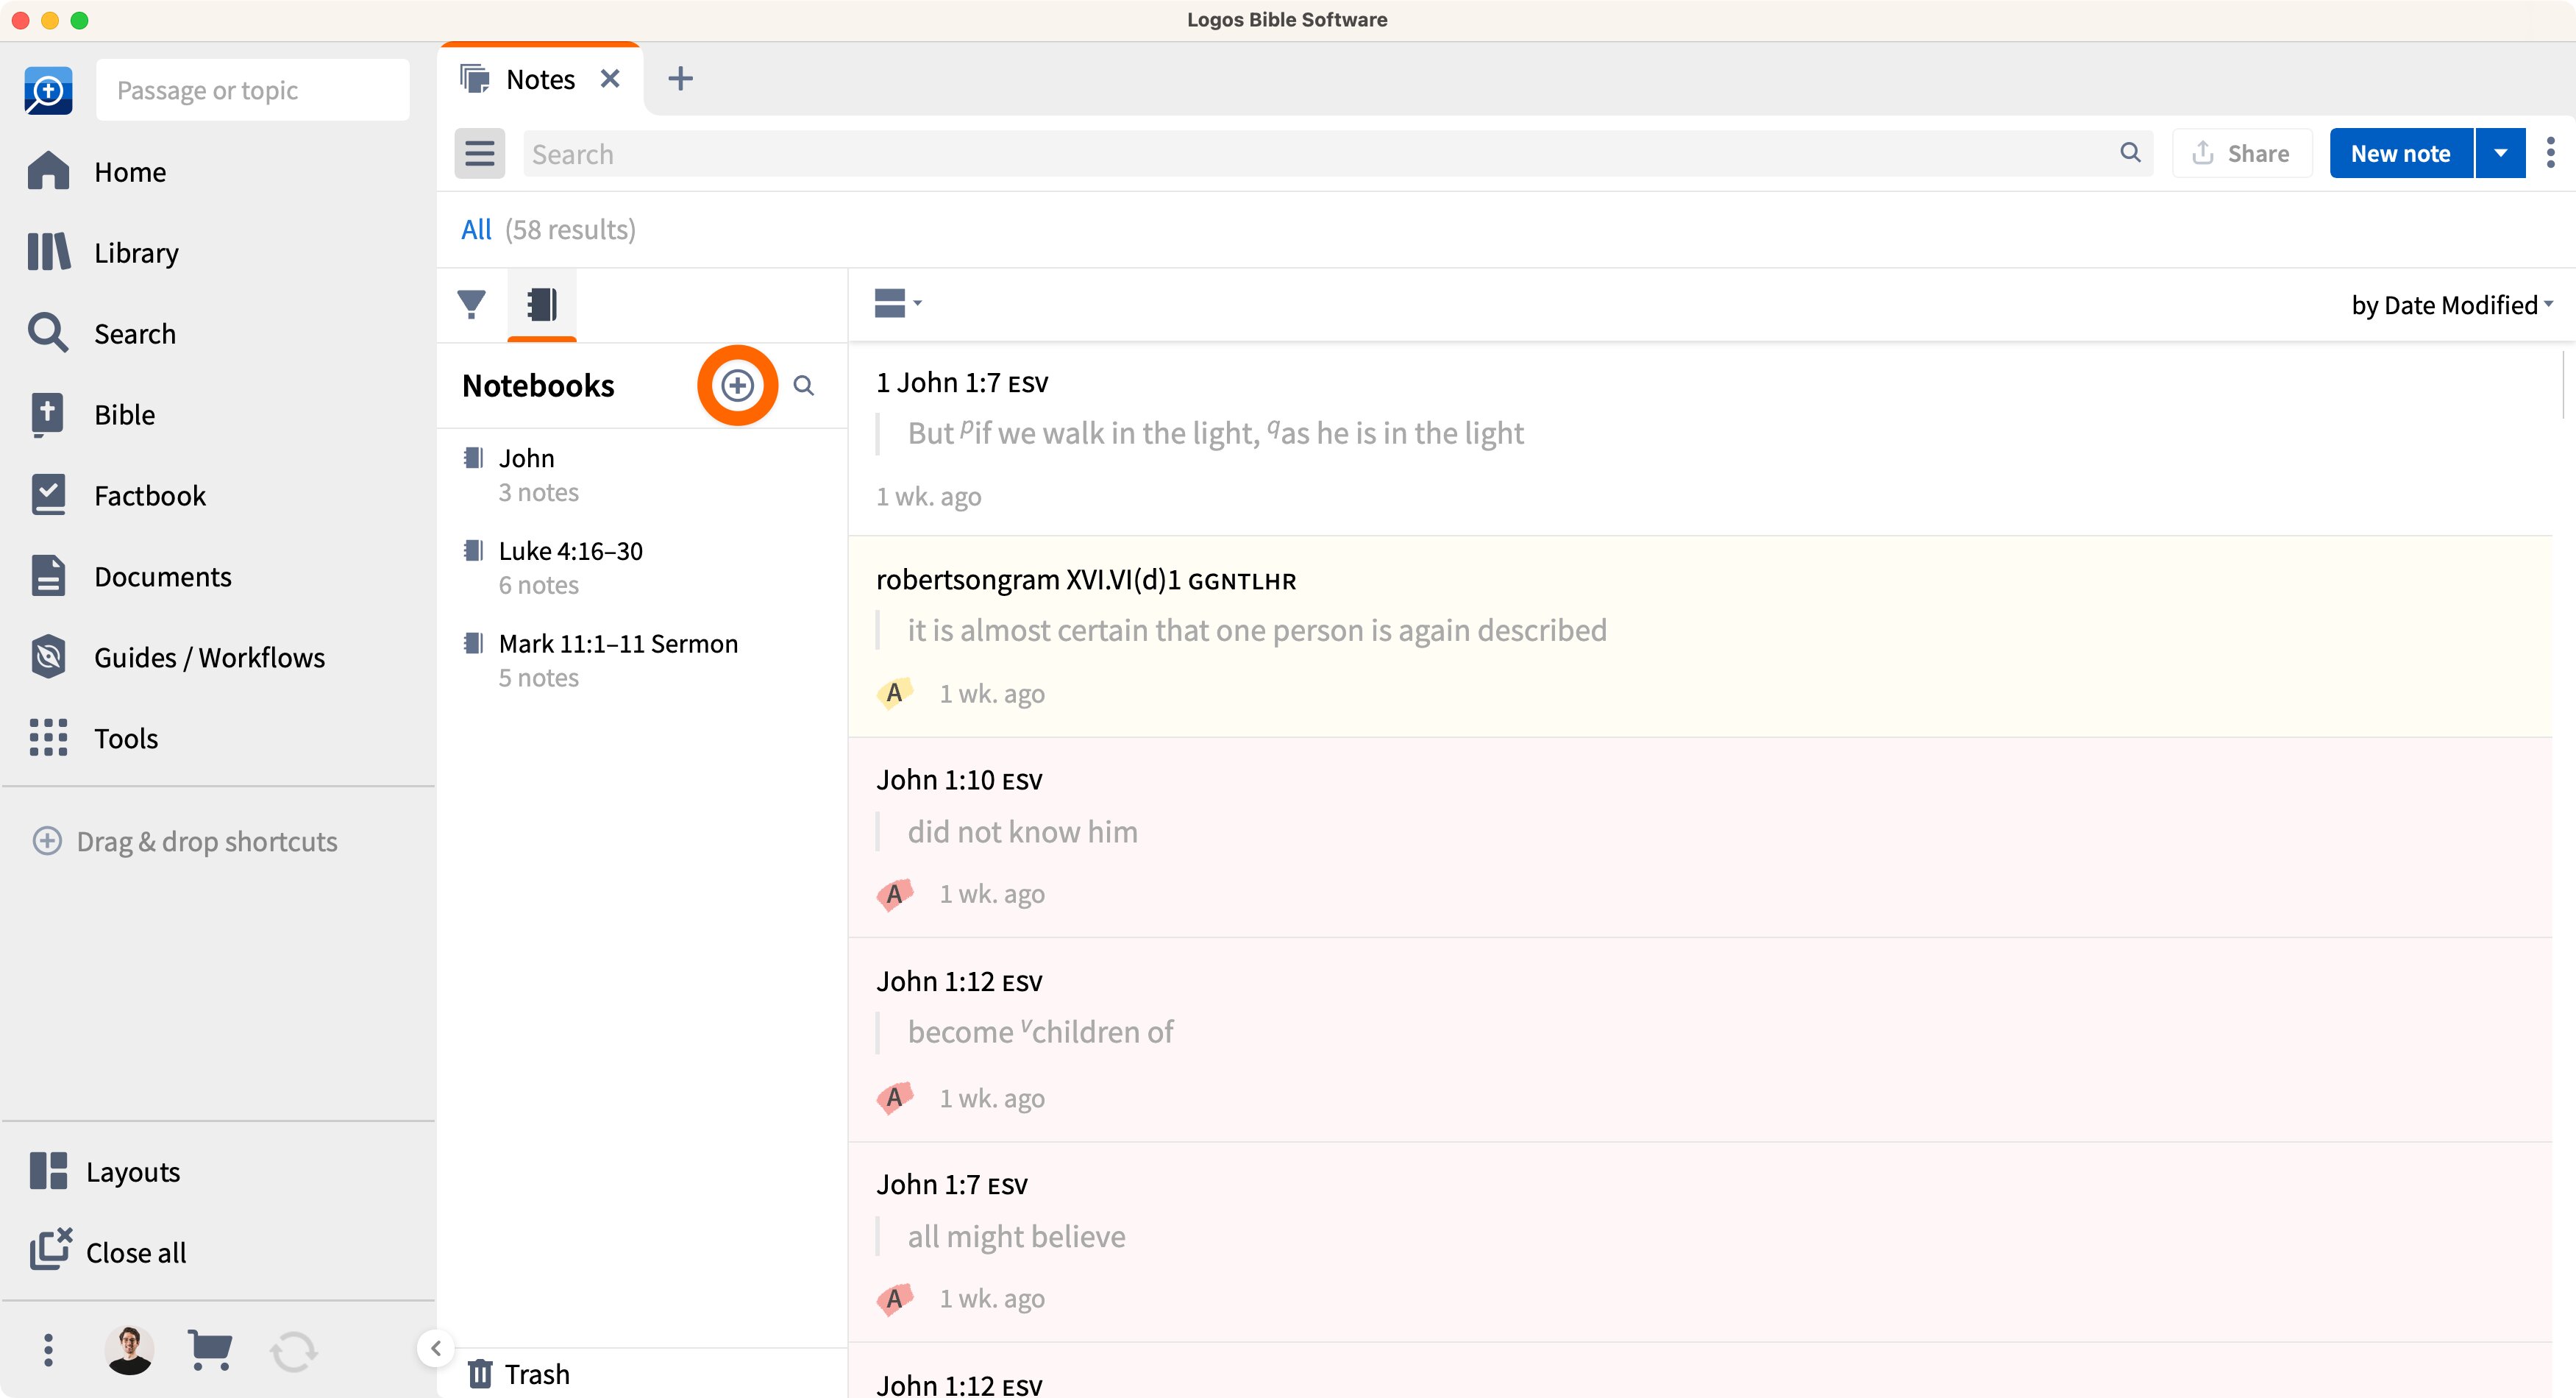2576x1398 pixels.
Task: Open Documents from the sidebar
Action: point(130,576)
